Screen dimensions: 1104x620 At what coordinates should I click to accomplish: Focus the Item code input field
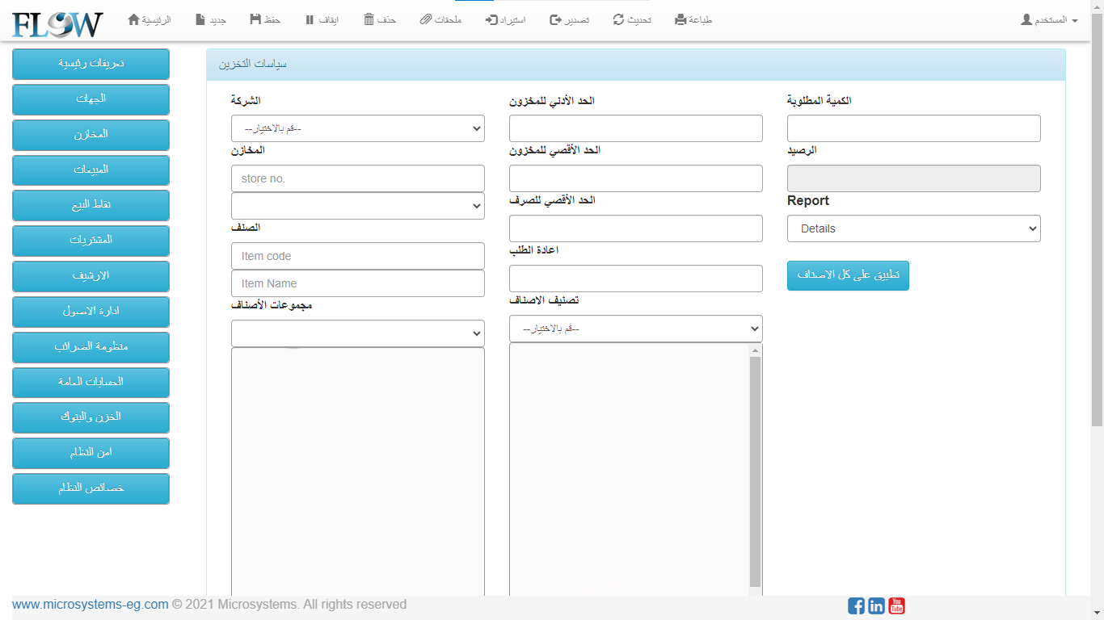(x=357, y=256)
